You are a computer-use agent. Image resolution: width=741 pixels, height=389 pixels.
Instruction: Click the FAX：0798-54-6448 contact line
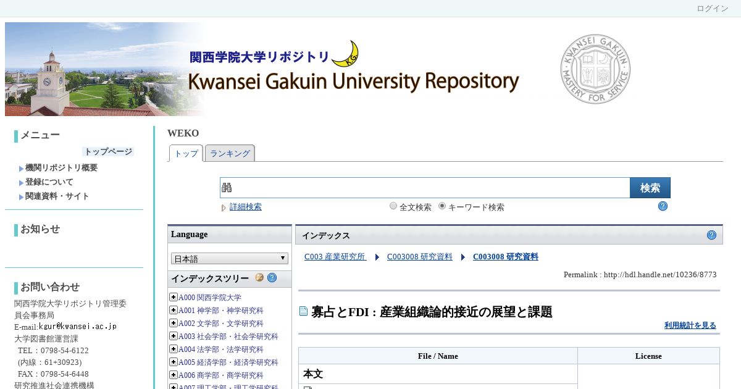click(53, 374)
